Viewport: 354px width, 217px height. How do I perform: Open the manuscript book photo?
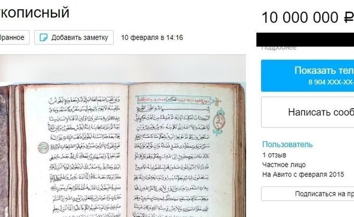(123, 136)
